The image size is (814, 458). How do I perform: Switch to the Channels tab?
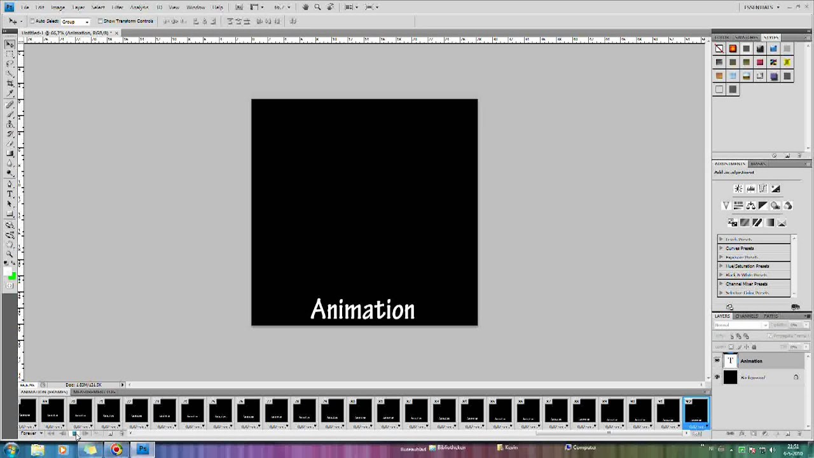coord(747,316)
